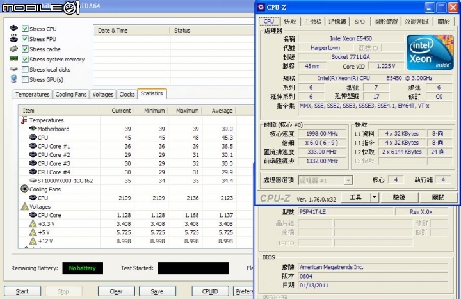The height and width of the screenshot is (299, 461).
Task: Uncheck the Stress cache option
Action: coord(25,49)
